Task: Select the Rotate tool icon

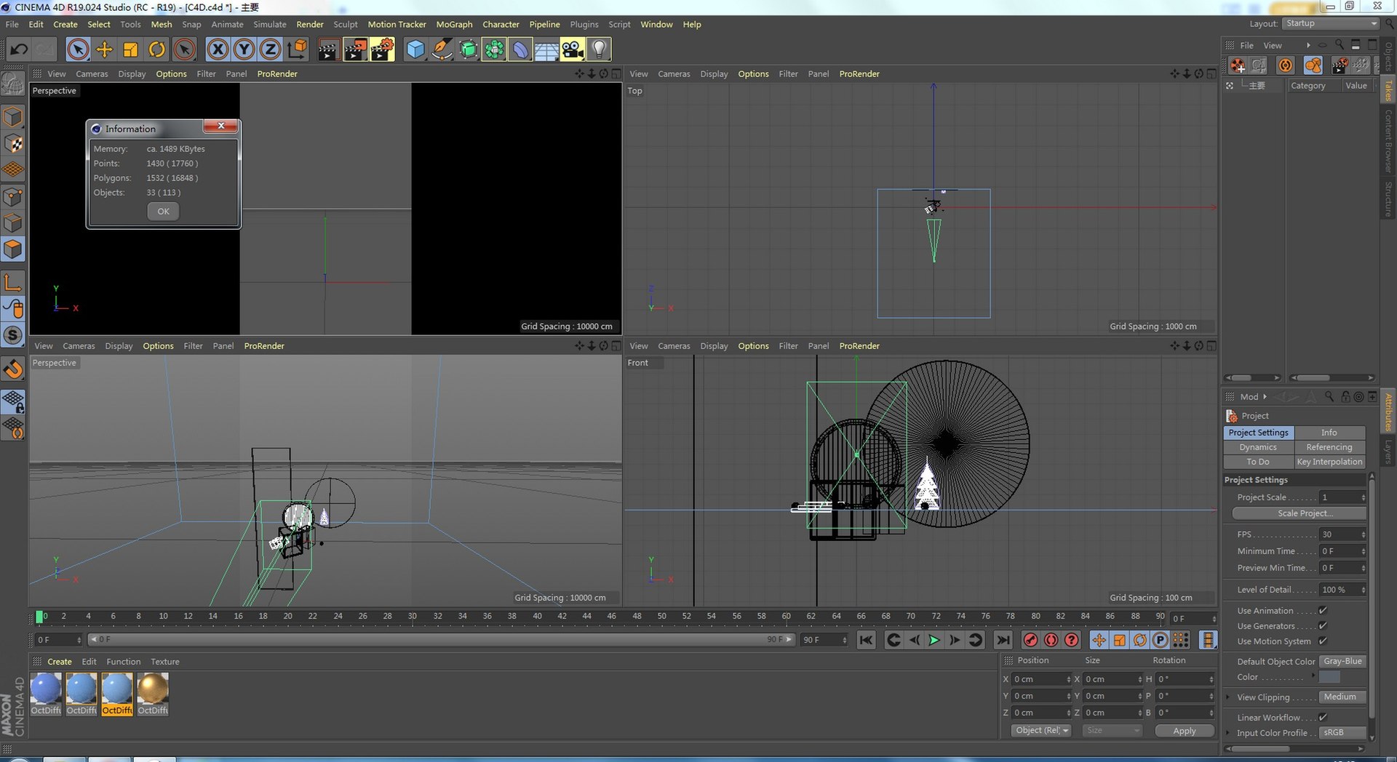Action: click(156, 49)
